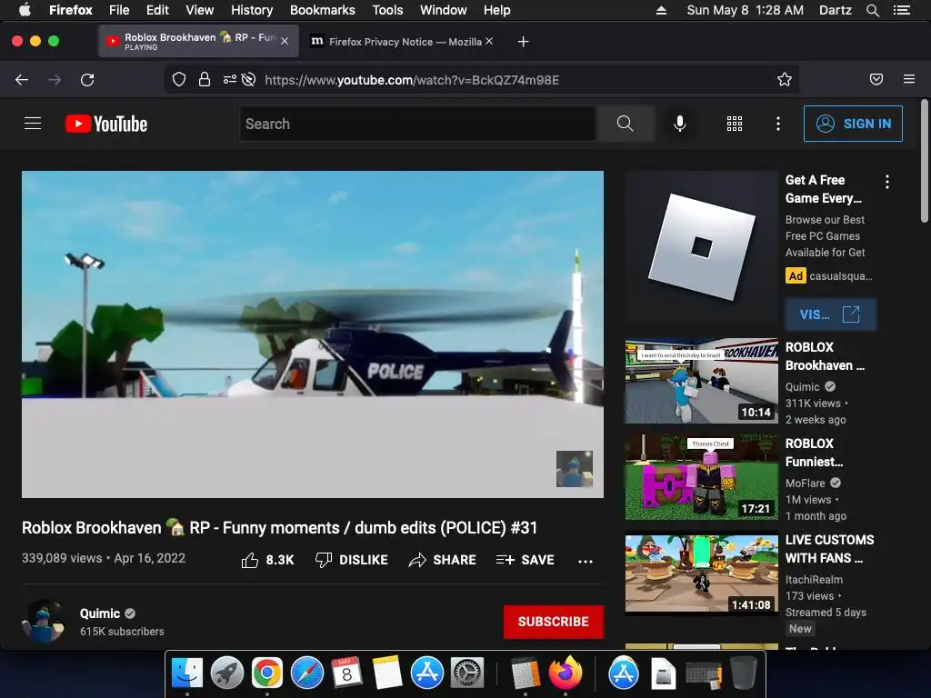Click the YouTube search input field

point(417,124)
